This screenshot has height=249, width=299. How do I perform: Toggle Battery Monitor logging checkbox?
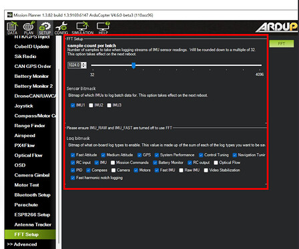[x=155, y=162]
